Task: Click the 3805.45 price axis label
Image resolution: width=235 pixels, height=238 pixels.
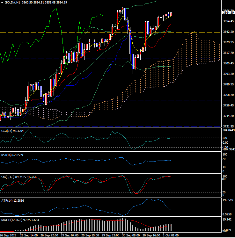Action: click(x=228, y=63)
